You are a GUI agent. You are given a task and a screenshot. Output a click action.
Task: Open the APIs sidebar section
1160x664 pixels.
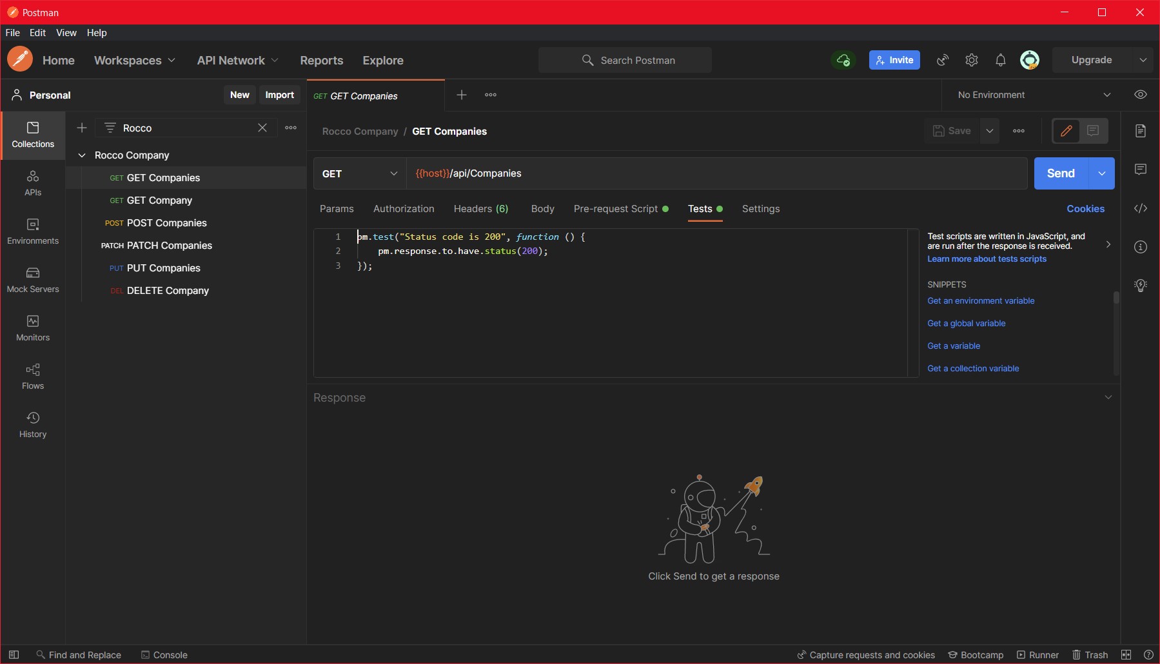tap(33, 184)
